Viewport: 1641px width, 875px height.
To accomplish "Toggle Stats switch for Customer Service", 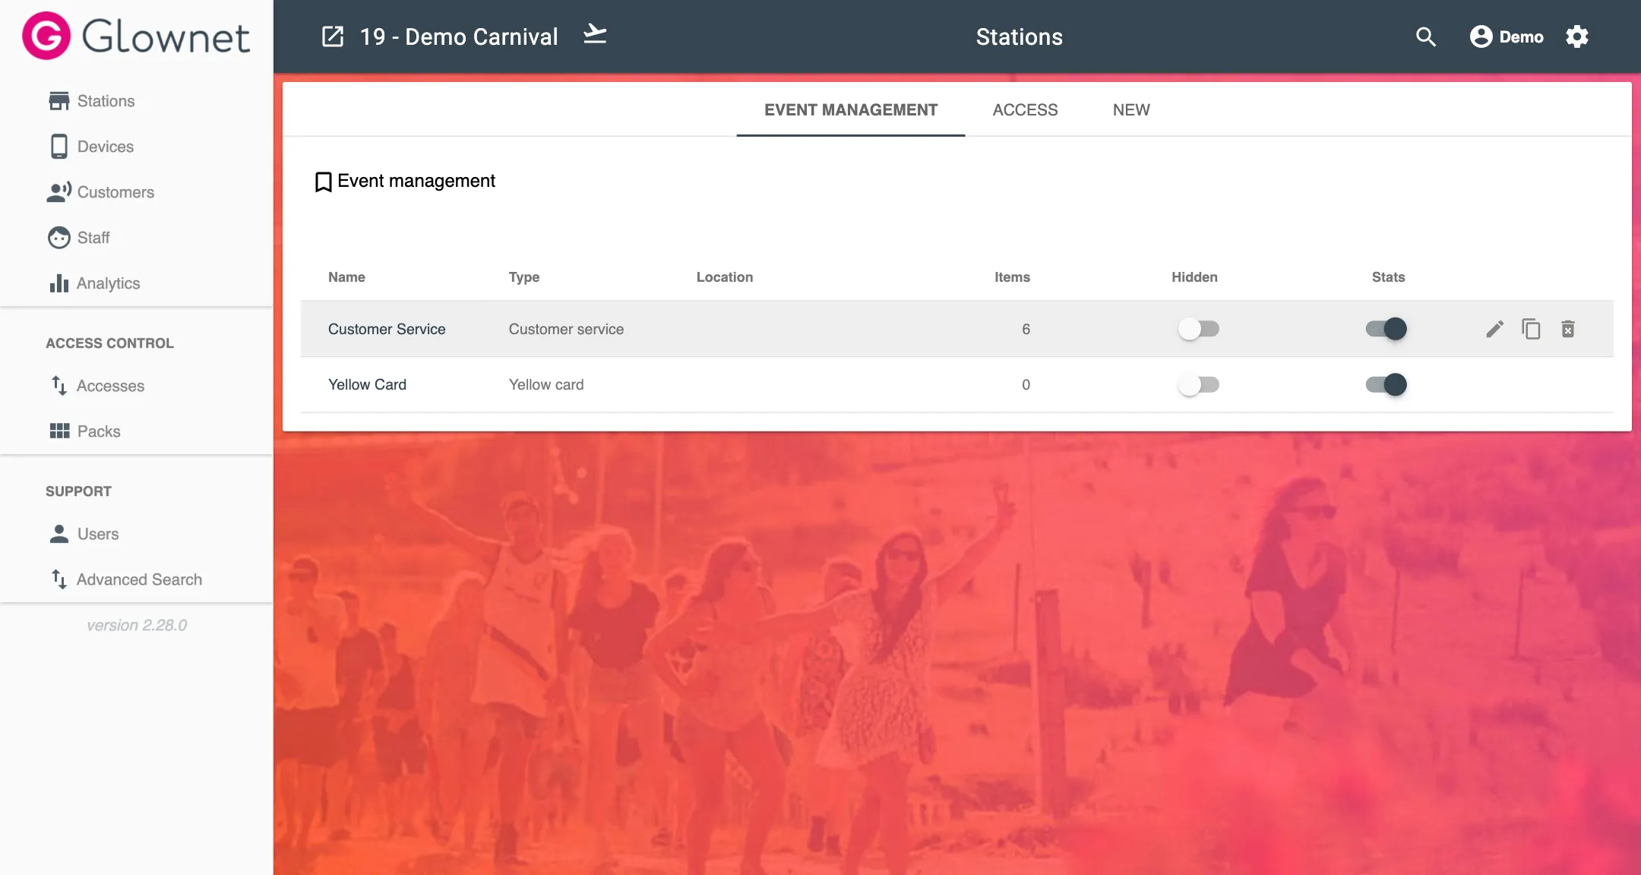I will click(1386, 329).
